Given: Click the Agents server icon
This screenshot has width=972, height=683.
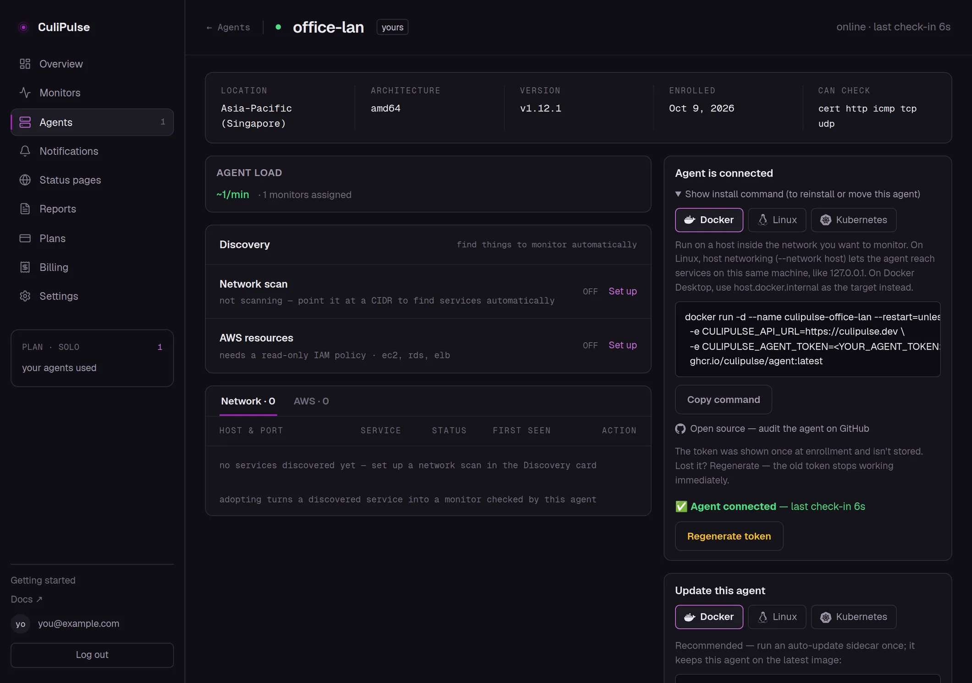Looking at the screenshot, I should [25, 122].
